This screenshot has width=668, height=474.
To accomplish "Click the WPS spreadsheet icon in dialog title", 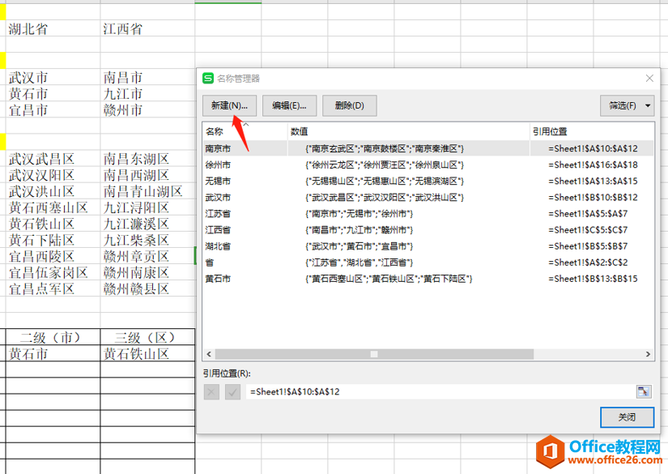I will click(x=208, y=78).
